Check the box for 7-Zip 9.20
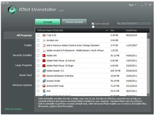Image resolution: width=154 pixels, height=115 pixels. pos(38,35)
